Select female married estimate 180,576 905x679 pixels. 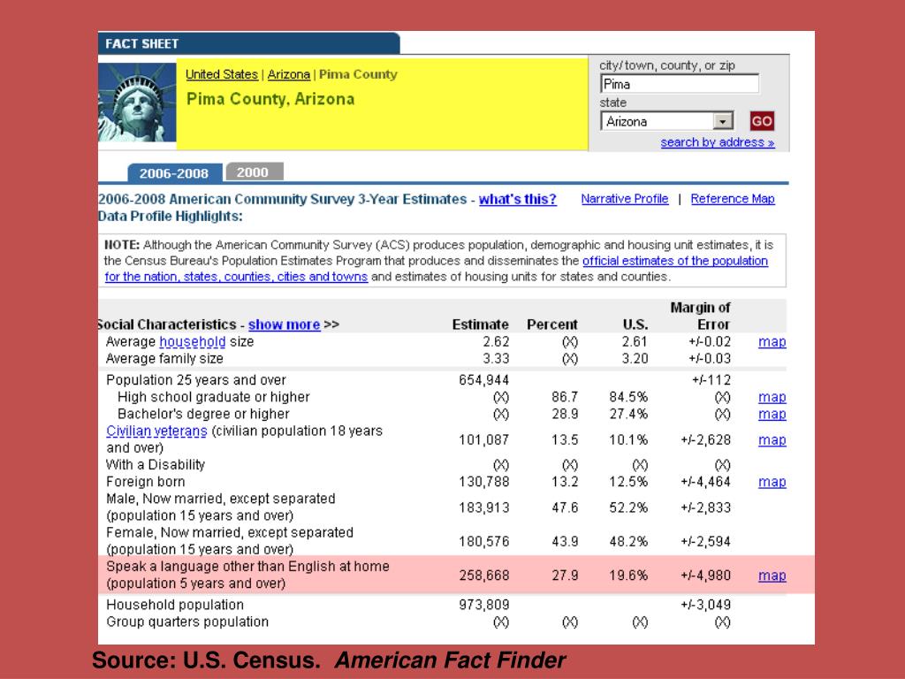(x=483, y=542)
